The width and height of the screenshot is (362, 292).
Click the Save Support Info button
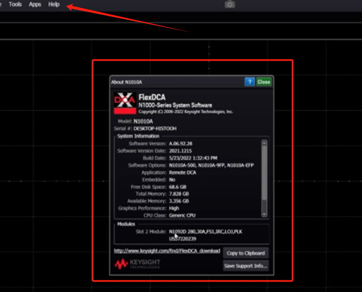tap(246, 266)
